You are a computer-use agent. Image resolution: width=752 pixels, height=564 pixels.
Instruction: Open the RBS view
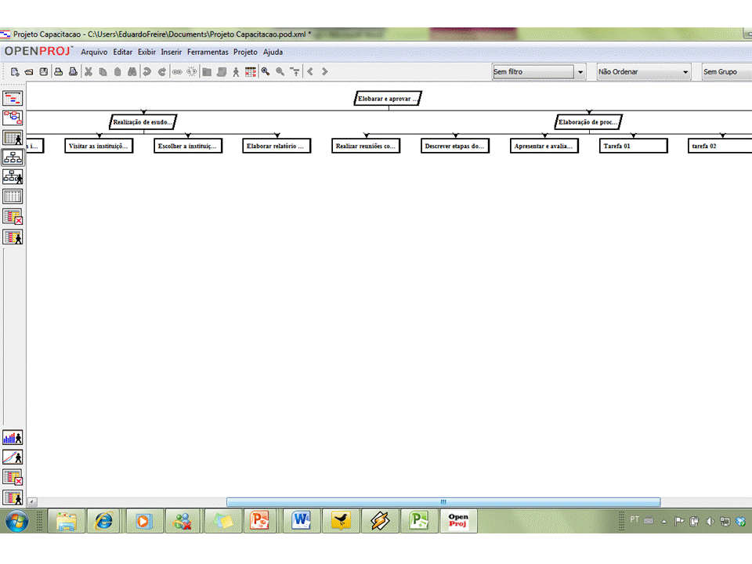click(x=13, y=177)
